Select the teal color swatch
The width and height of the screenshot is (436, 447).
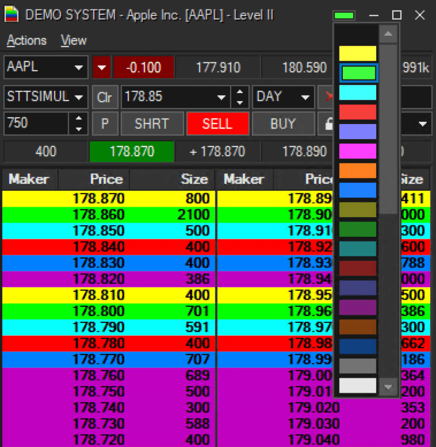coord(358,249)
